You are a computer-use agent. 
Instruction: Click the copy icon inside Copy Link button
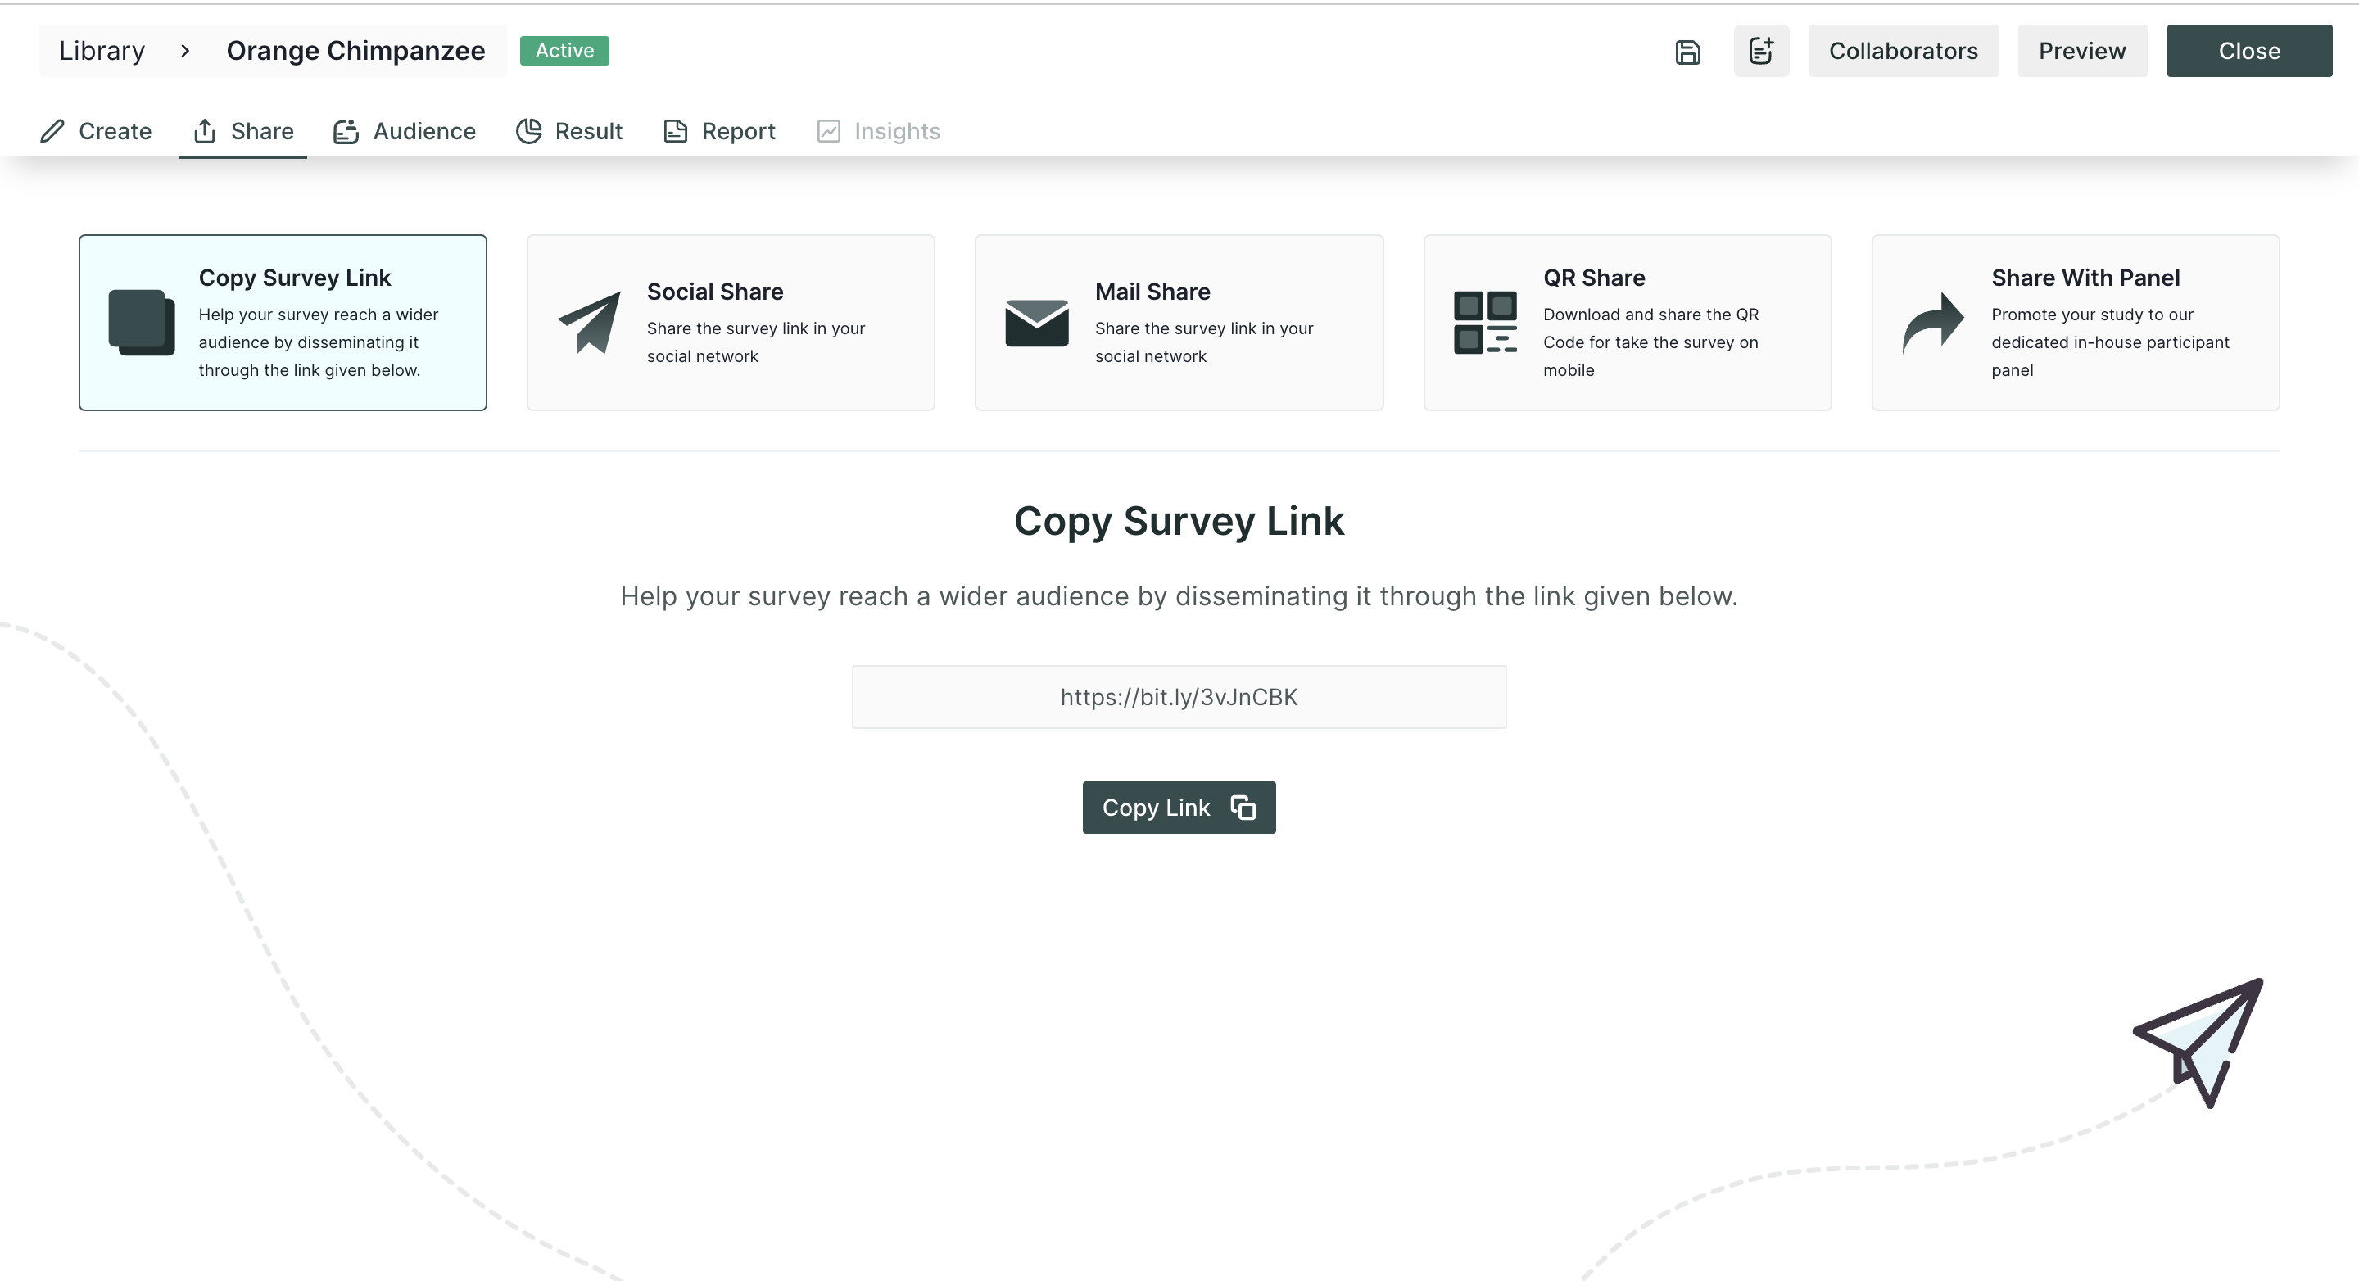tap(1243, 808)
